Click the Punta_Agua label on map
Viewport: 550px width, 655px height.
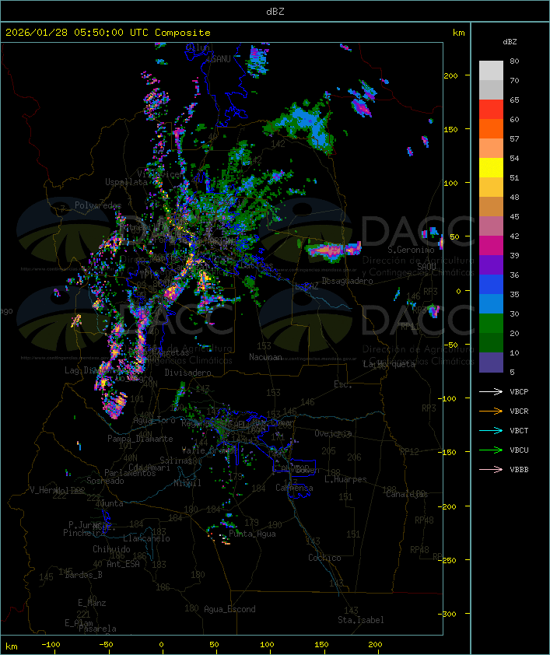252,534
